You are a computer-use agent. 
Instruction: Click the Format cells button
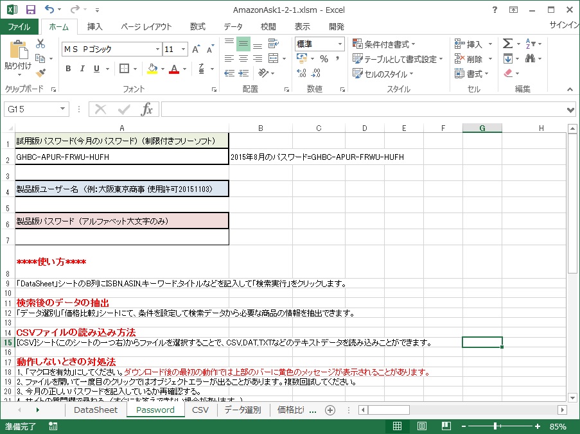(471, 74)
